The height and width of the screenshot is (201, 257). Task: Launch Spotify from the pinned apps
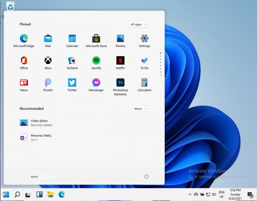tap(96, 60)
